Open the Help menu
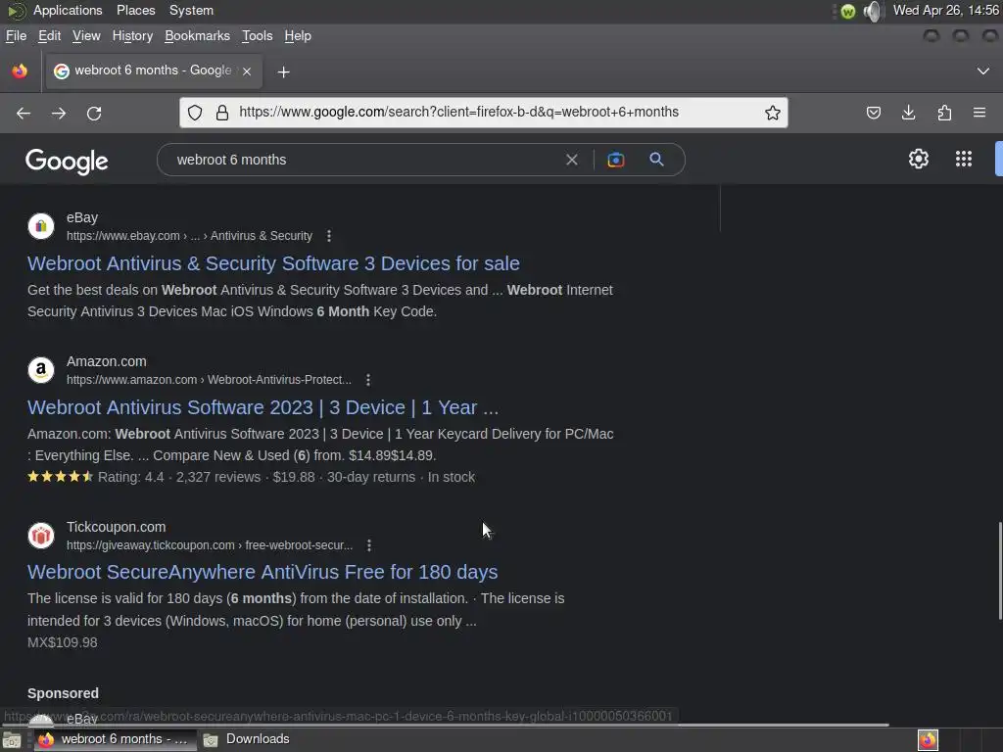This screenshot has height=752, width=1003. tap(298, 36)
